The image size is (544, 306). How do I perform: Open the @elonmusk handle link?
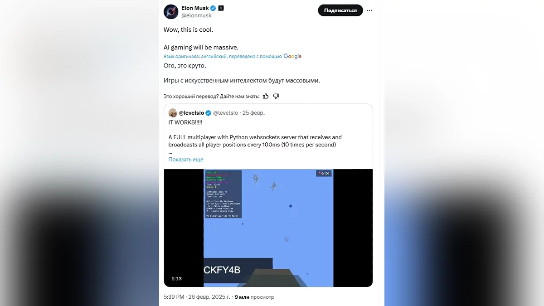[197, 15]
